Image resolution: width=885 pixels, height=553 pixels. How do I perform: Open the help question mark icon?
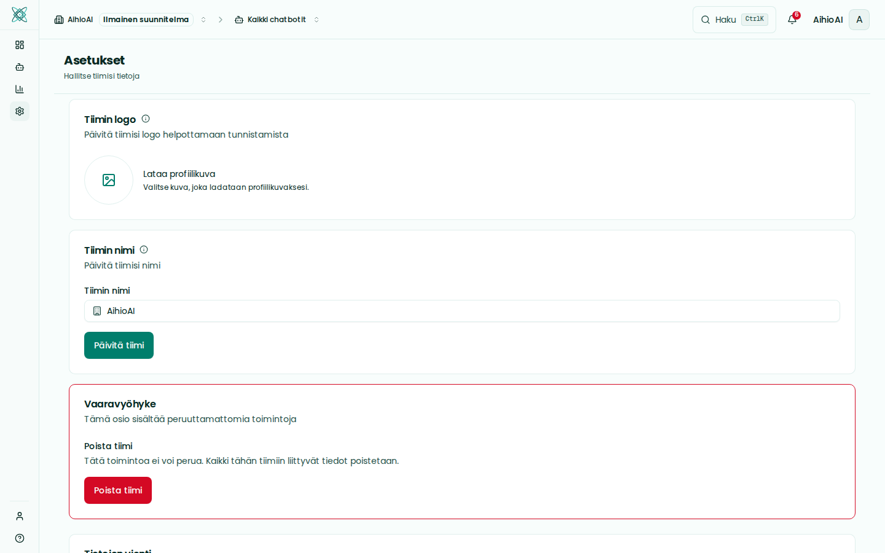pos(20,538)
